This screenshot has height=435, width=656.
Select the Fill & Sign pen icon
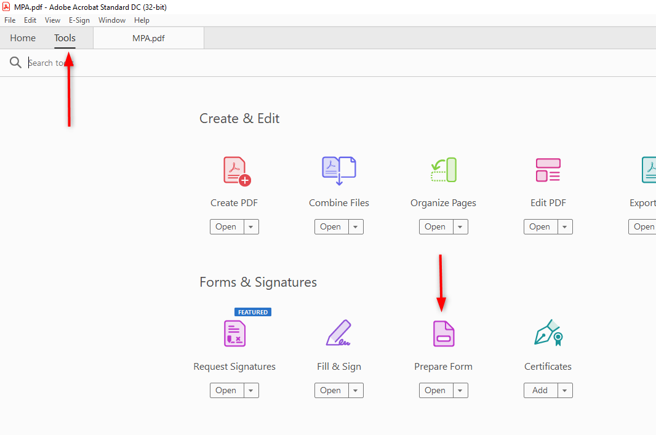[x=338, y=332]
